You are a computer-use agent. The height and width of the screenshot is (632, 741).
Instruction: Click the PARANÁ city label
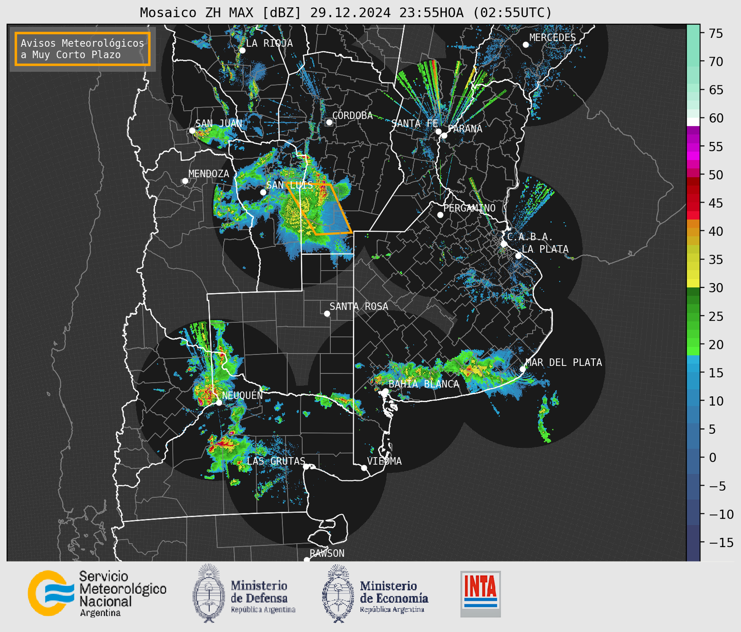tap(465, 129)
